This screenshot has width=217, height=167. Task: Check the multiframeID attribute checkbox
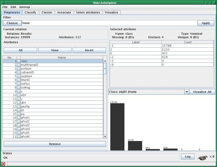[19, 65]
